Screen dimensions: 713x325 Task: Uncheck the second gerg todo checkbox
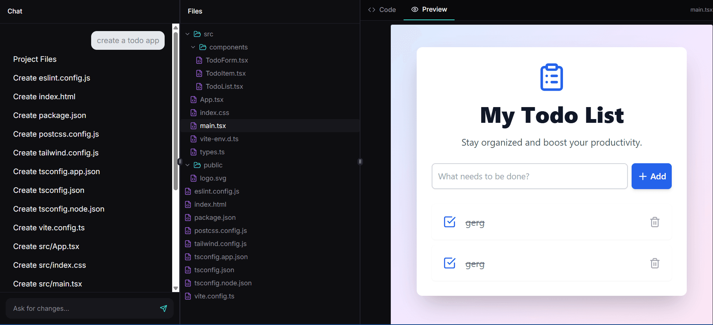pos(449,263)
